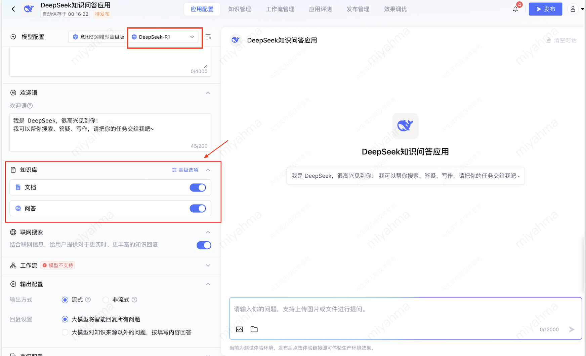Image resolution: width=586 pixels, height=356 pixels.
Task: Click the model config list settings icon
Action: click(208, 37)
